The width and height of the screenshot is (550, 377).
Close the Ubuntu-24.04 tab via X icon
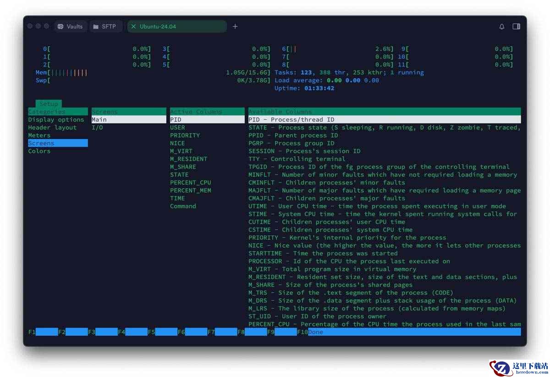tap(134, 27)
